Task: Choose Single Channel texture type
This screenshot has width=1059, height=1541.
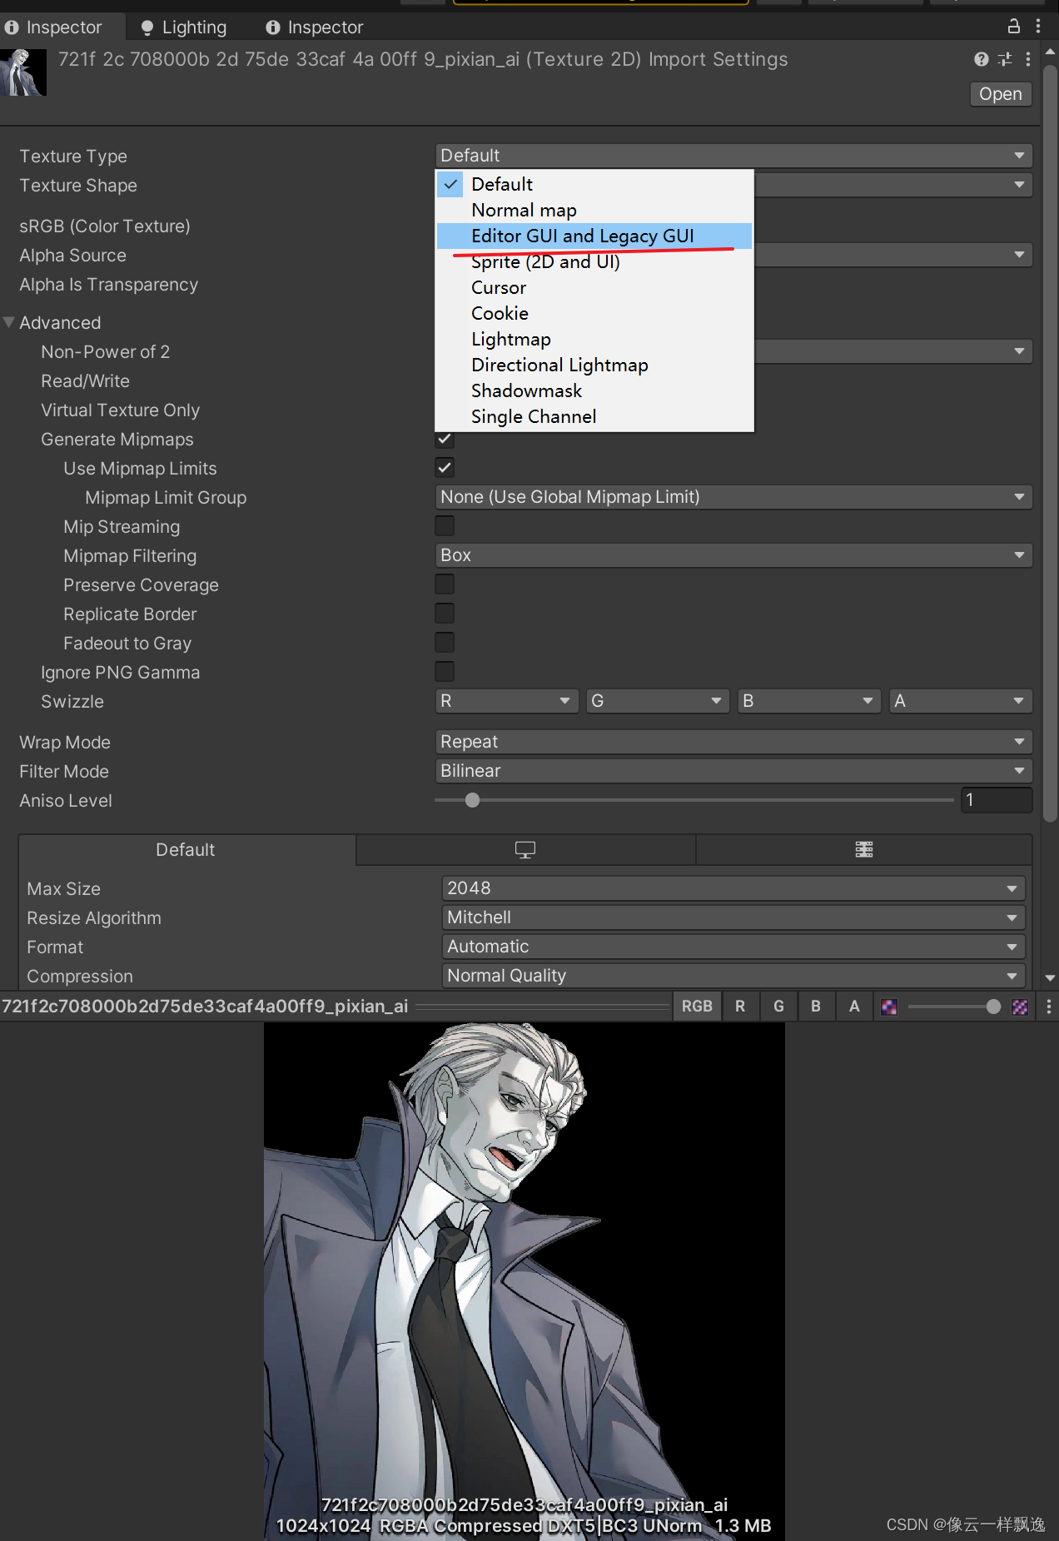Action: tap(594, 416)
